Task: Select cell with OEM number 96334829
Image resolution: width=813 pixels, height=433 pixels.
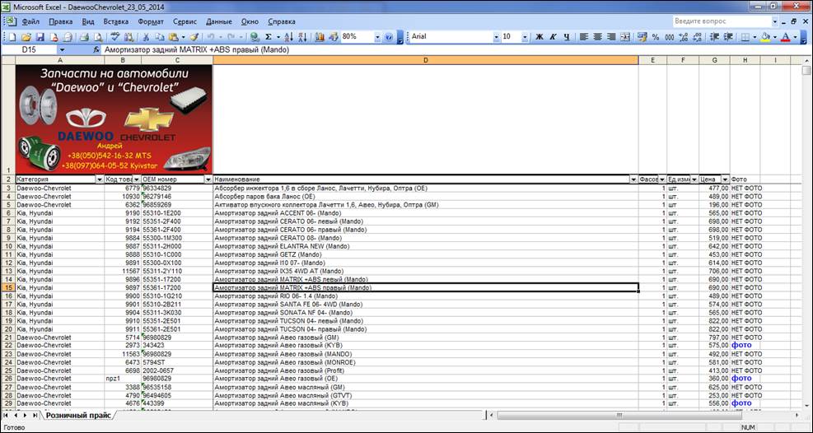Action: pos(177,188)
